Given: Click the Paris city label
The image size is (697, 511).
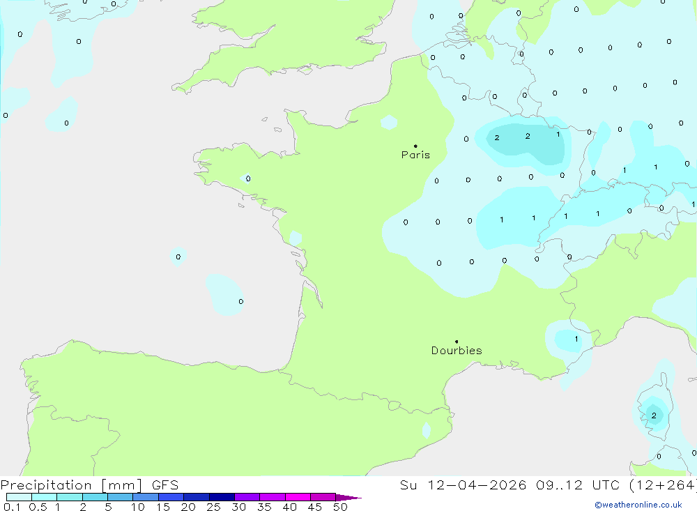Looking at the screenshot, I should (x=415, y=155).
